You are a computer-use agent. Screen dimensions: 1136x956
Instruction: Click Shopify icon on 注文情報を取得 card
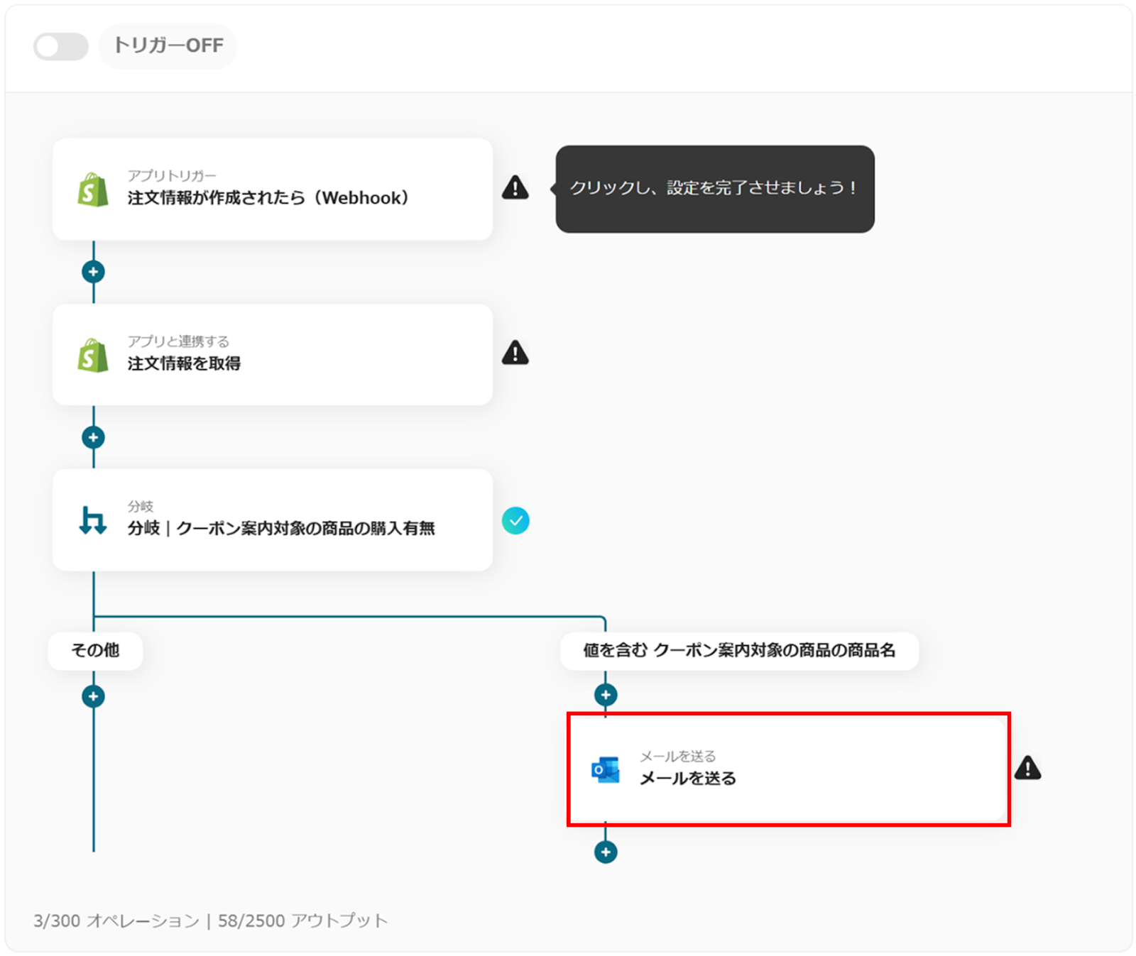click(93, 355)
